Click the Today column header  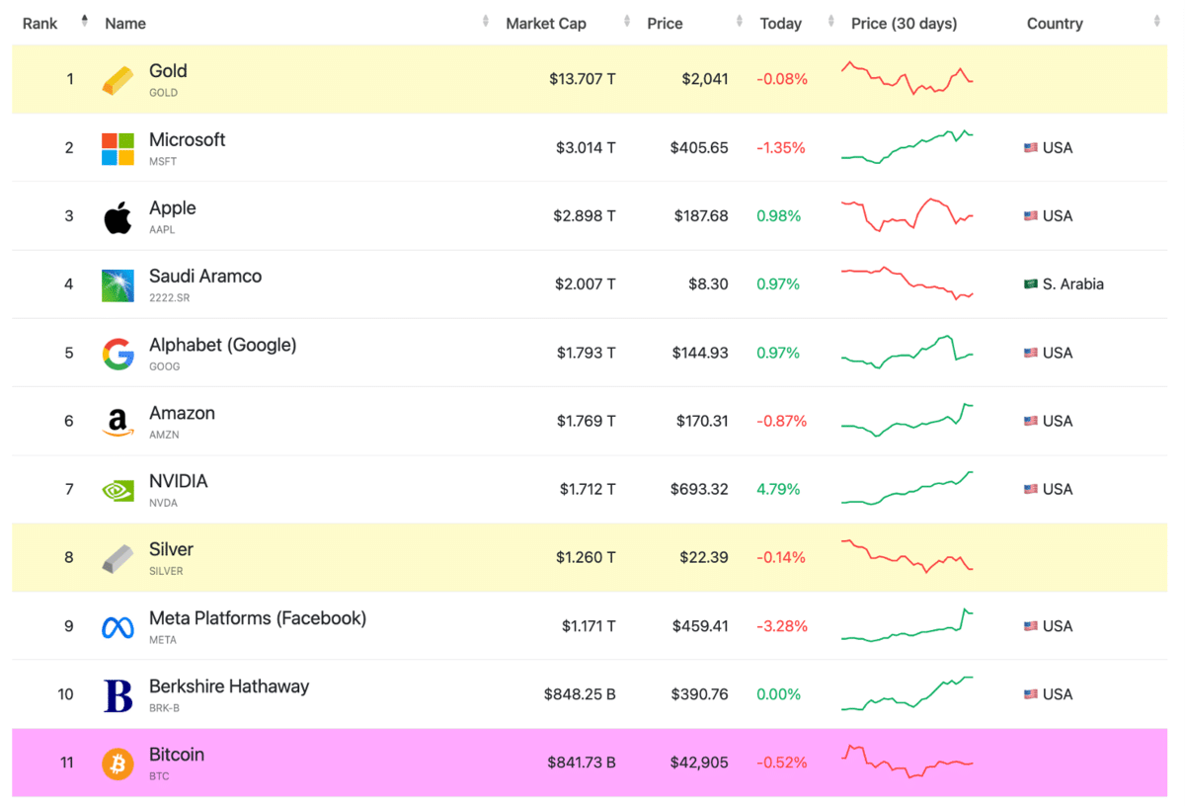[780, 24]
